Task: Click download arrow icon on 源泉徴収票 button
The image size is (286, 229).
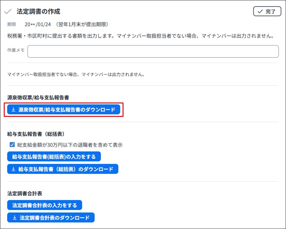Action: point(13,110)
